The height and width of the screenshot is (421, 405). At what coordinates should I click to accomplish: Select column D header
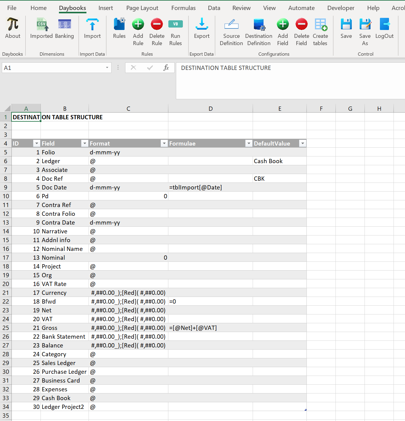pyautogui.click(x=211, y=109)
